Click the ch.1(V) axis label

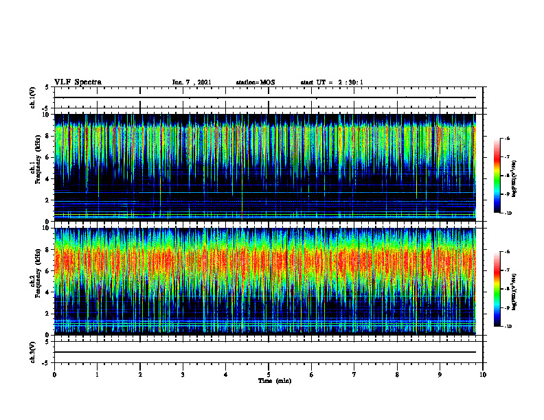[32, 97]
